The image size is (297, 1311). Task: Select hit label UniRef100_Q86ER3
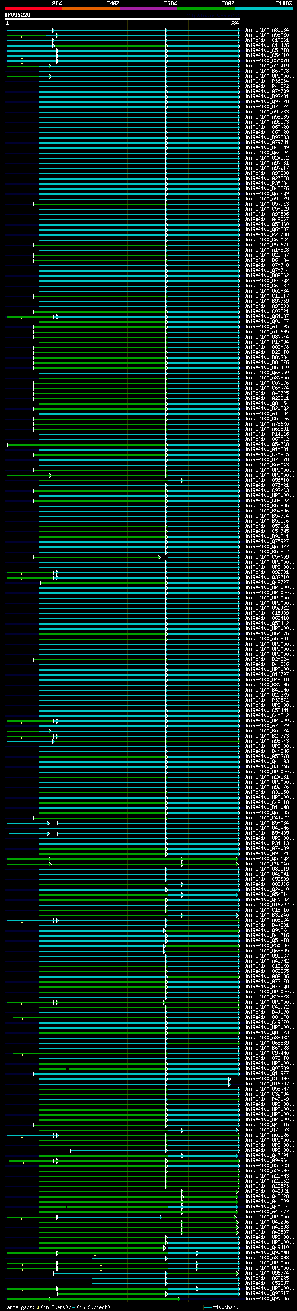(266, 1032)
